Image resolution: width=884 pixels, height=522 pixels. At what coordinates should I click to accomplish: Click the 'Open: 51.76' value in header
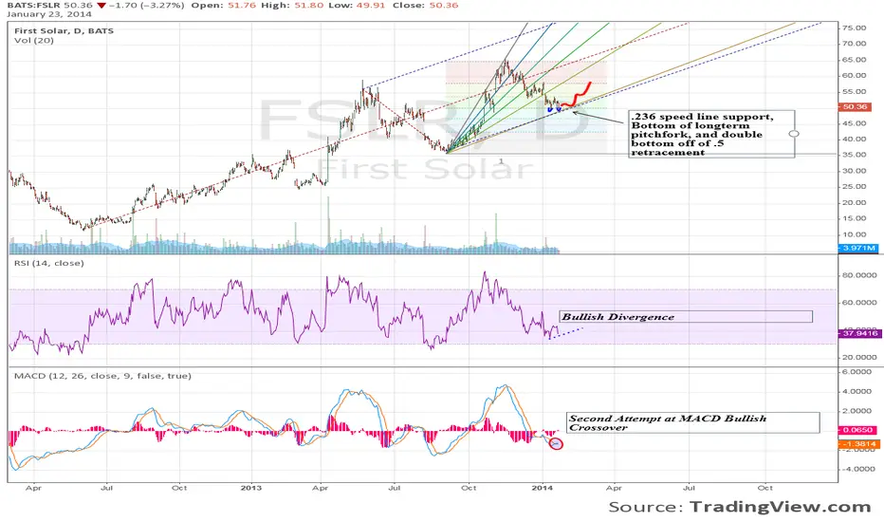point(222,5)
